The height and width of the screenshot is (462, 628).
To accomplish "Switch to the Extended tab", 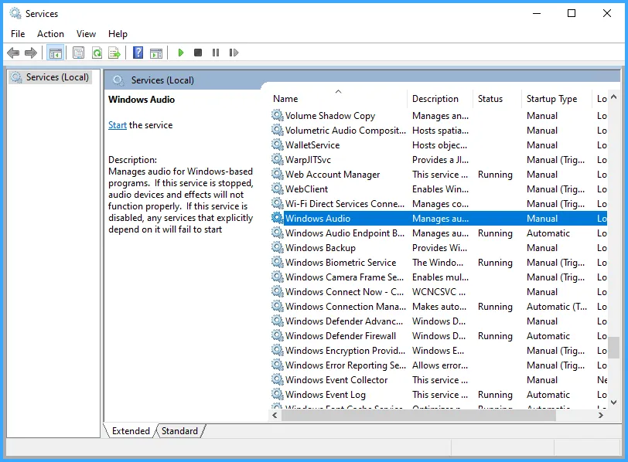I will (x=130, y=430).
